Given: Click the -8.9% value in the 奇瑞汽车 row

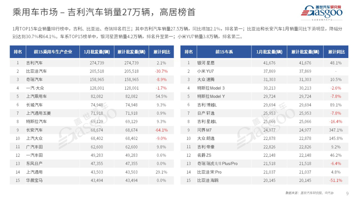Looking at the screenshot, I should tap(162, 80).
